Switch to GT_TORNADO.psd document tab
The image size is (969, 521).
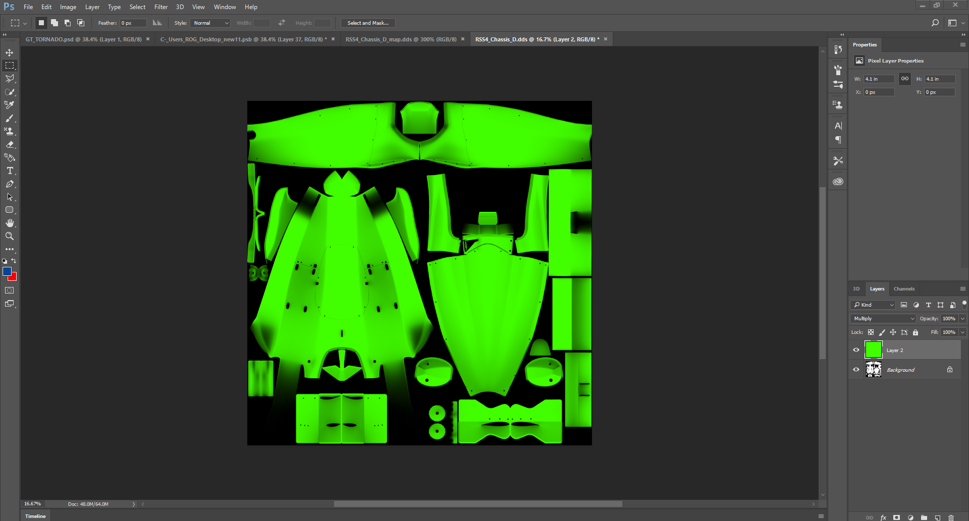(84, 39)
